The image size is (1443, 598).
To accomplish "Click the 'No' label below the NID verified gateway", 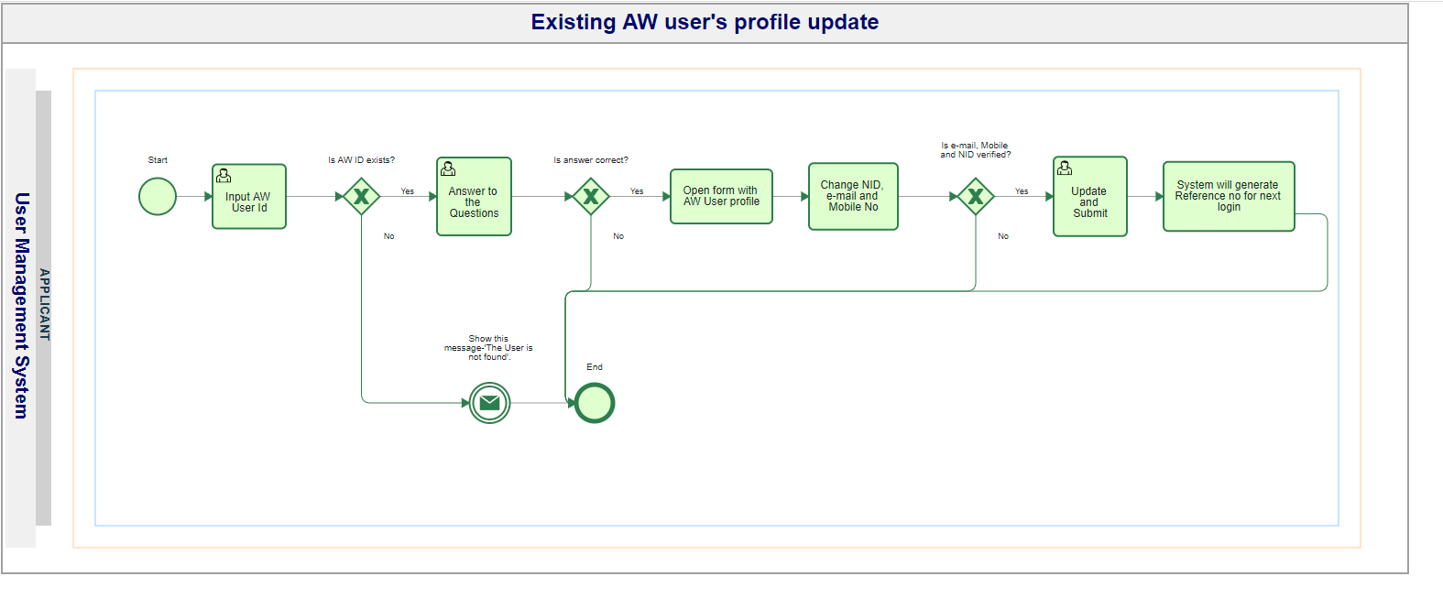I will tap(1003, 236).
